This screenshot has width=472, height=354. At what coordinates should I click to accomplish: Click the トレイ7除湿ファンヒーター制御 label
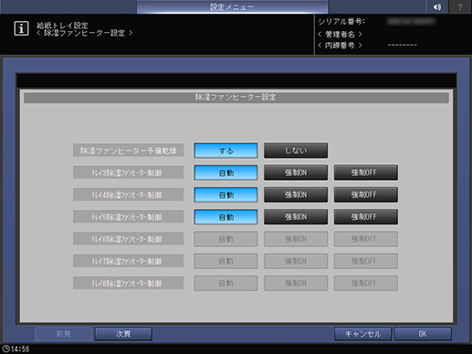coord(128,261)
